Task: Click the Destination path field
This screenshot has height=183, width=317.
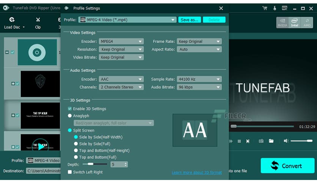Action: click(43, 171)
